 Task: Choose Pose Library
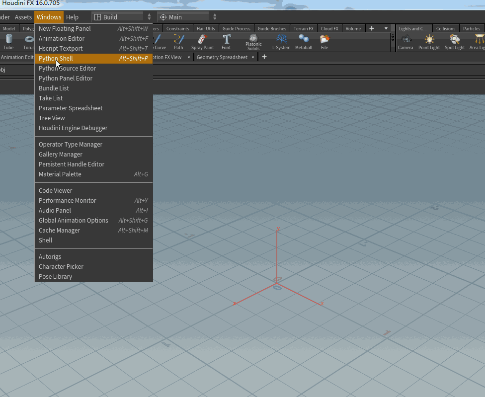[94, 276]
